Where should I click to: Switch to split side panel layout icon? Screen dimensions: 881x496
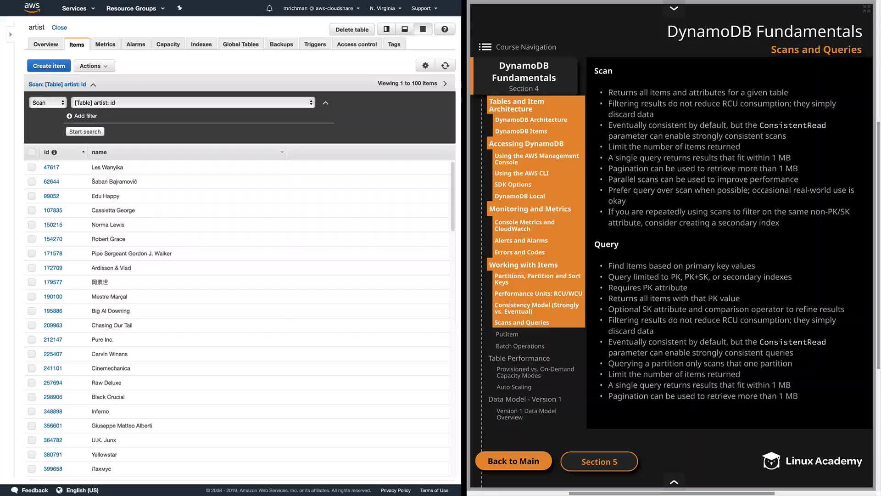coord(386,29)
